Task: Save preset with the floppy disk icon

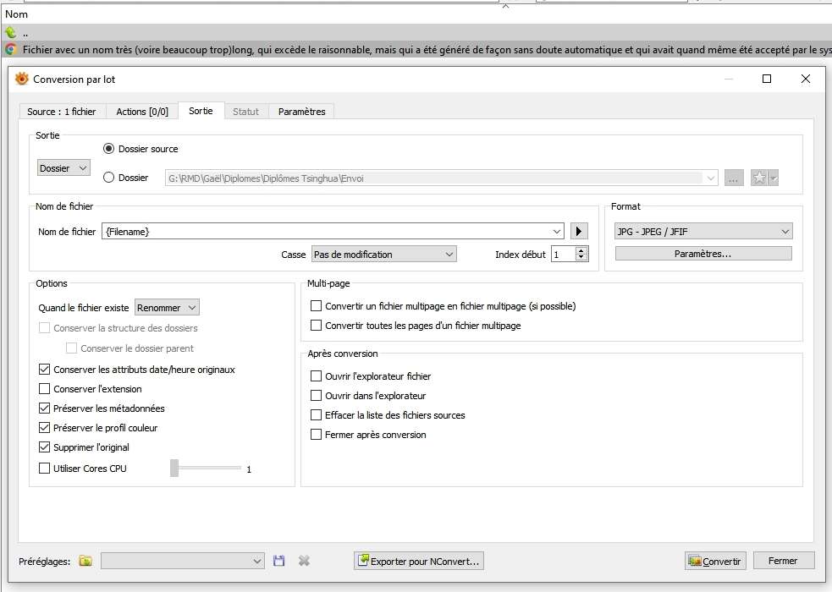Action: pyautogui.click(x=280, y=561)
